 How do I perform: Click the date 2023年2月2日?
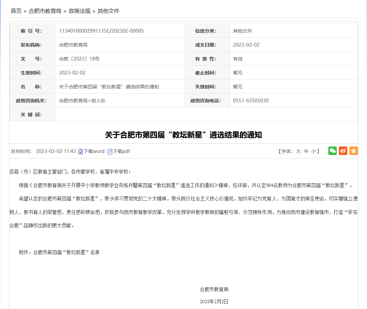[x=214, y=302]
